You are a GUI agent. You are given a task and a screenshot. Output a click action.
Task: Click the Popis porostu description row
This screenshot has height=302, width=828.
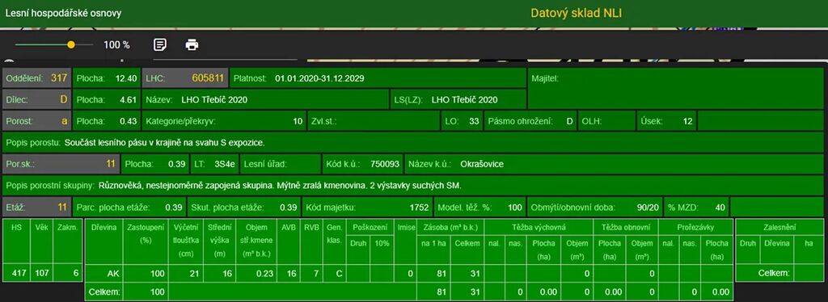pyautogui.click(x=413, y=142)
